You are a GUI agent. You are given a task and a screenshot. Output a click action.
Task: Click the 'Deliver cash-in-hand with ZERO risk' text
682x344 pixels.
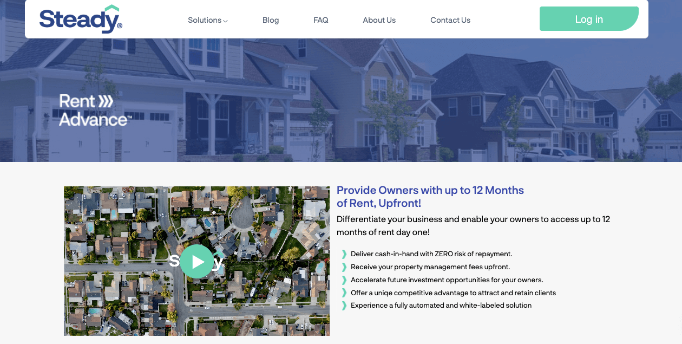[x=431, y=254]
